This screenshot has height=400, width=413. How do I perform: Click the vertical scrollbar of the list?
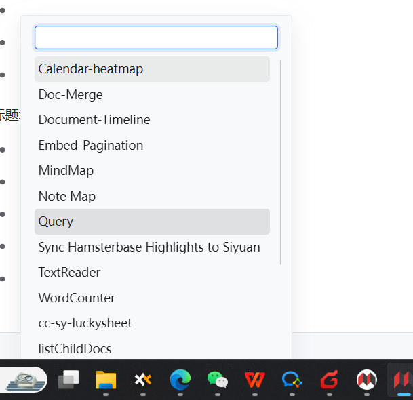[x=281, y=163]
